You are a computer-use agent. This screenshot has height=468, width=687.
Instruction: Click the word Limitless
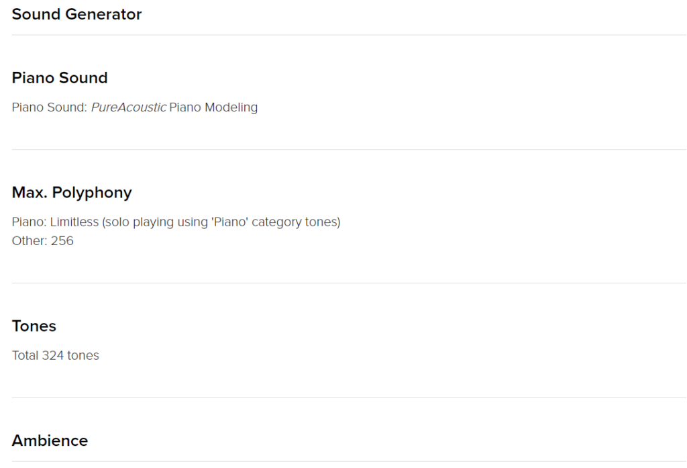click(74, 222)
